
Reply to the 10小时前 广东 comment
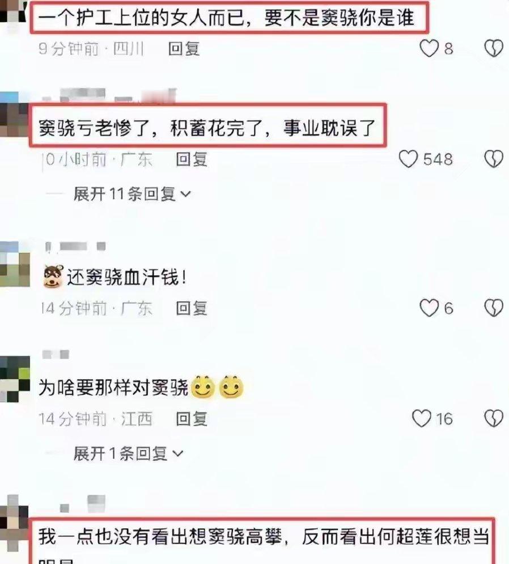[192, 159]
